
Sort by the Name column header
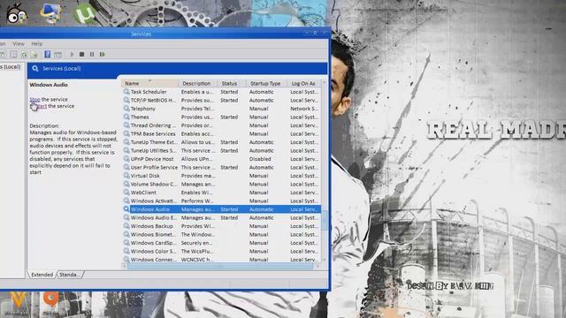tap(149, 83)
